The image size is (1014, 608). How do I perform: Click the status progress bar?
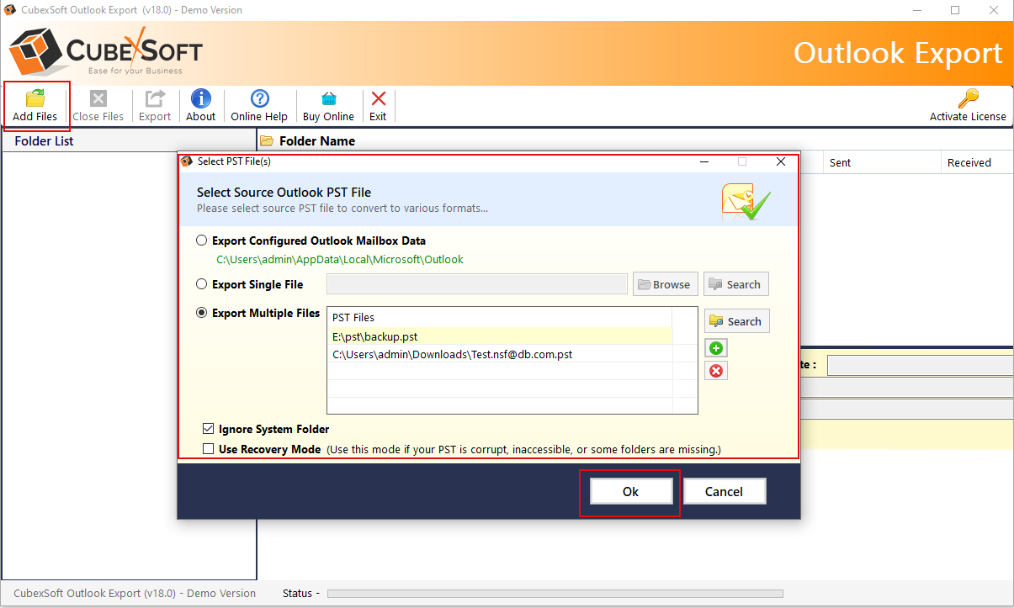tap(555, 594)
